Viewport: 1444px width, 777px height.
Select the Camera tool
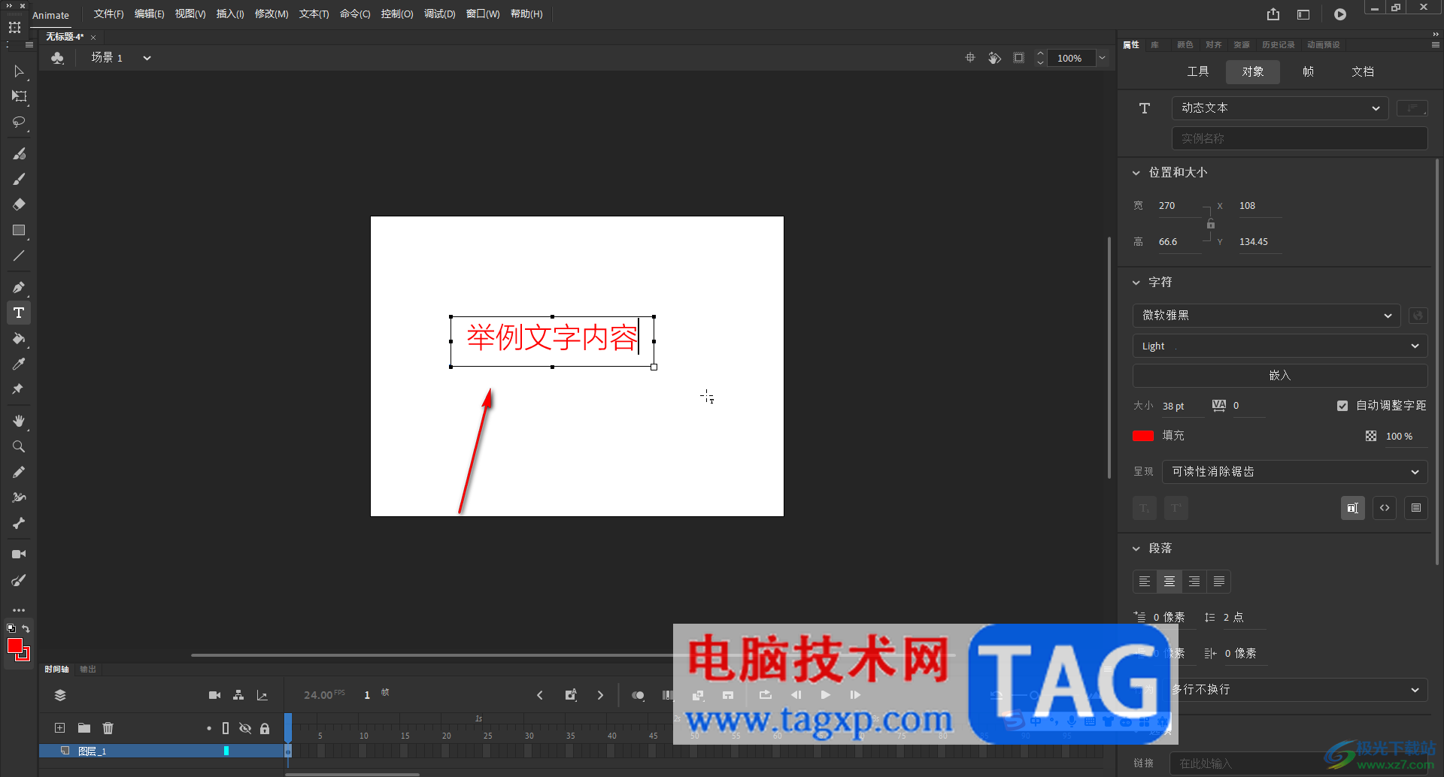click(x=19, y=554)
